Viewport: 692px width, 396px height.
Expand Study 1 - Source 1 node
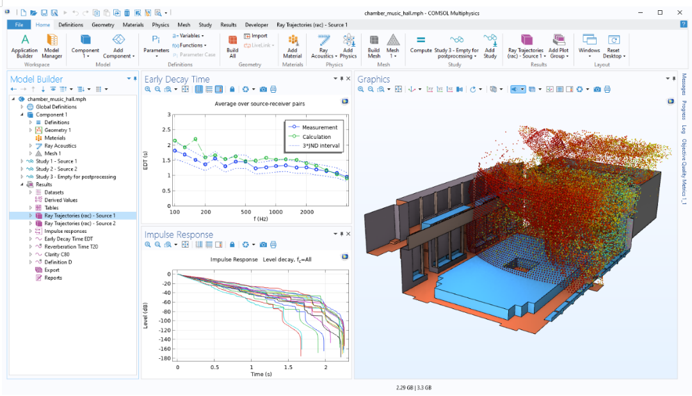tap(22, 161)
